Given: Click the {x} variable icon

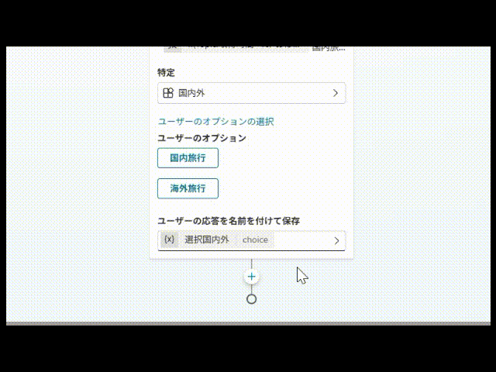Looking at the screenshot, I should point(169,239).
